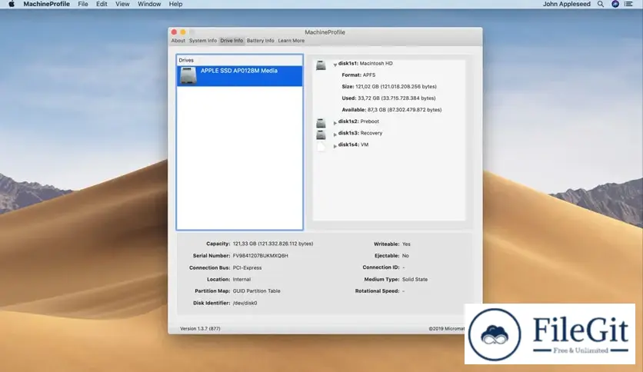
Task: Click serial number FV9841207BUKMXQ6H
Action: (261, 255)
